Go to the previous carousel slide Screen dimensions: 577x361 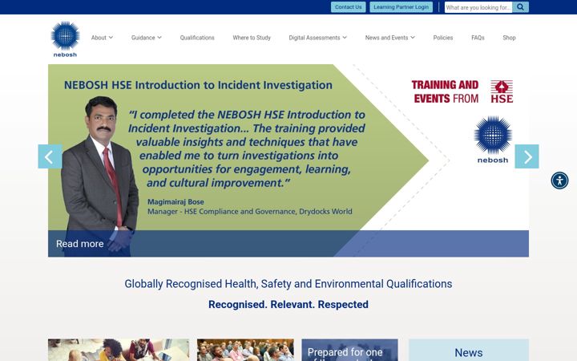point(50,156)
